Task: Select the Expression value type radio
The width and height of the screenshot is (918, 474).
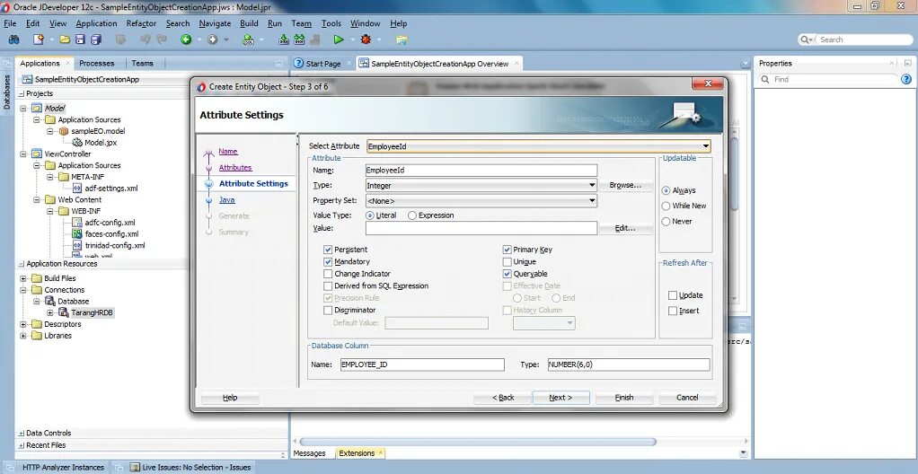Action: tap(412, 215)
